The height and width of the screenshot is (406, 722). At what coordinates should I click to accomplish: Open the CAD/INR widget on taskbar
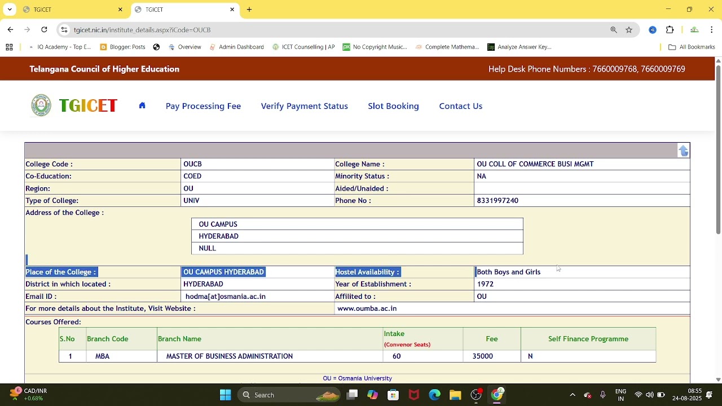click(x=29, y=395)
